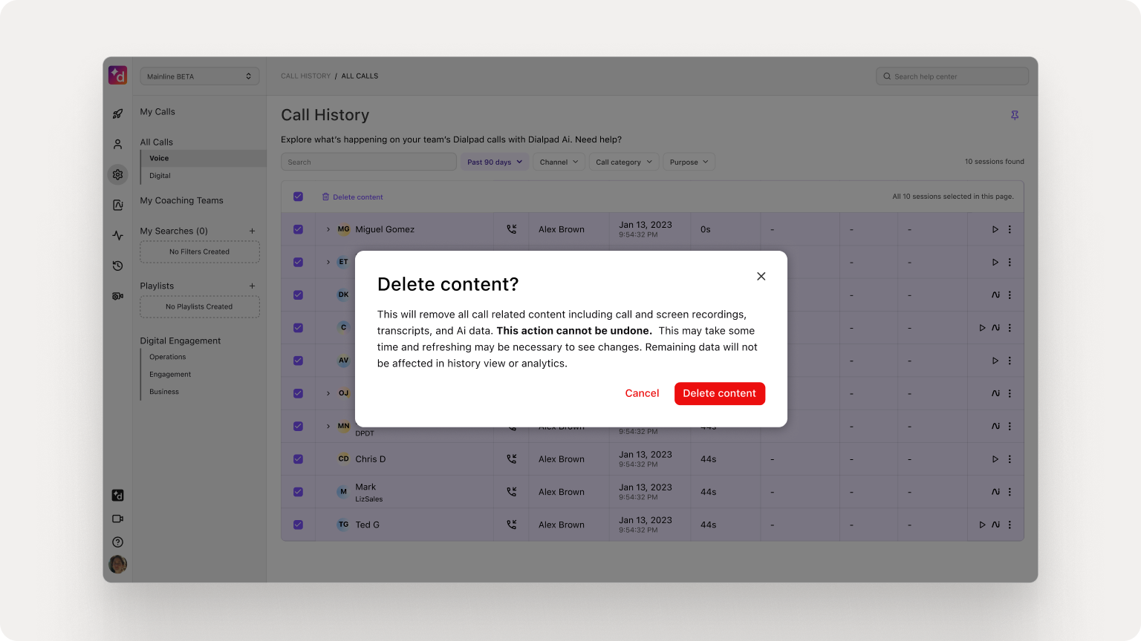Open Ai recap icon for Ted G row
This screenshot has width=1141, height=641.
995,525
